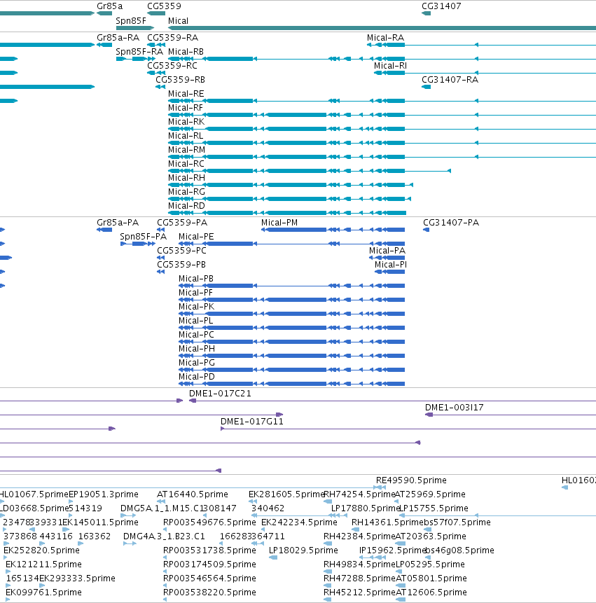The width and height of the screenshot is (596, 603).
Task: Click the Mical-RD transcript label
Action: (186, 206)
